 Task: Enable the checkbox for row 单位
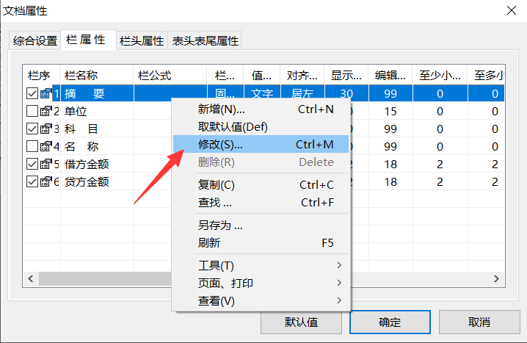(32, 111)
